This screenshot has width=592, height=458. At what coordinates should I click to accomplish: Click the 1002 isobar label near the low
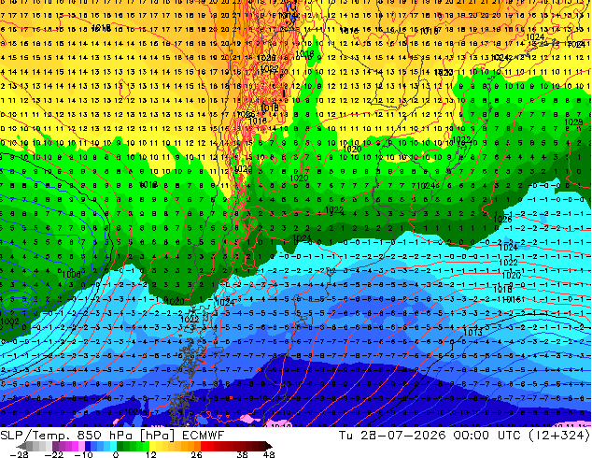(9, 322)
